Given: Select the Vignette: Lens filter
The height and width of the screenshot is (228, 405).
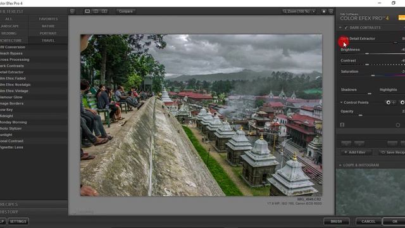Looking at the screenshot, I should click(x=34, y=148).
